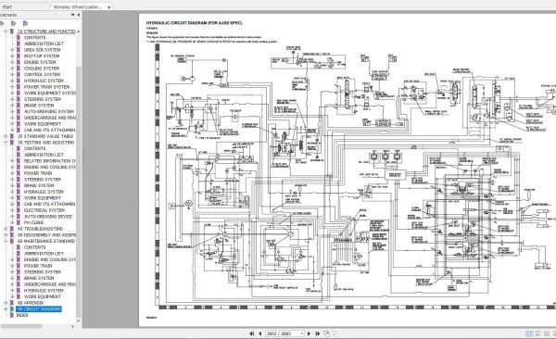Click the middle bookmark flag icon in bookmarks toolbar
This screenshot has height=339, width=556.
(x=14, y=23)
